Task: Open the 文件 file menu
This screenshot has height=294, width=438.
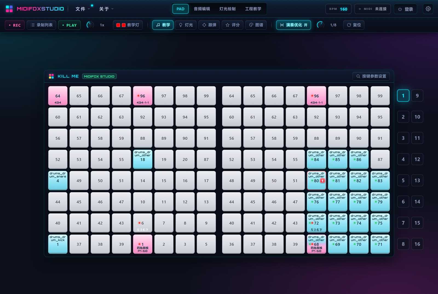Action: (82, 9)
